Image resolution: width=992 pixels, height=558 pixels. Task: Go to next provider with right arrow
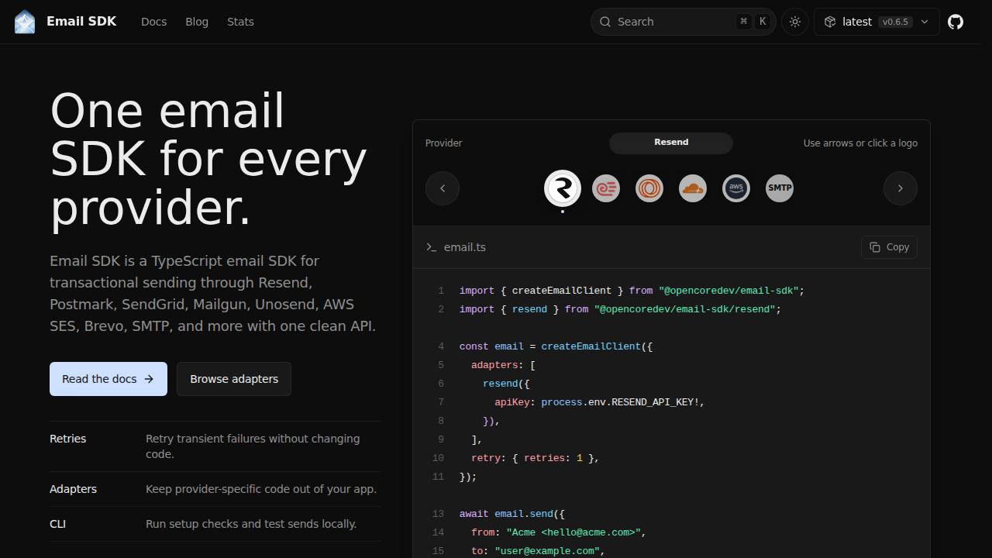(x=901, y=188)
